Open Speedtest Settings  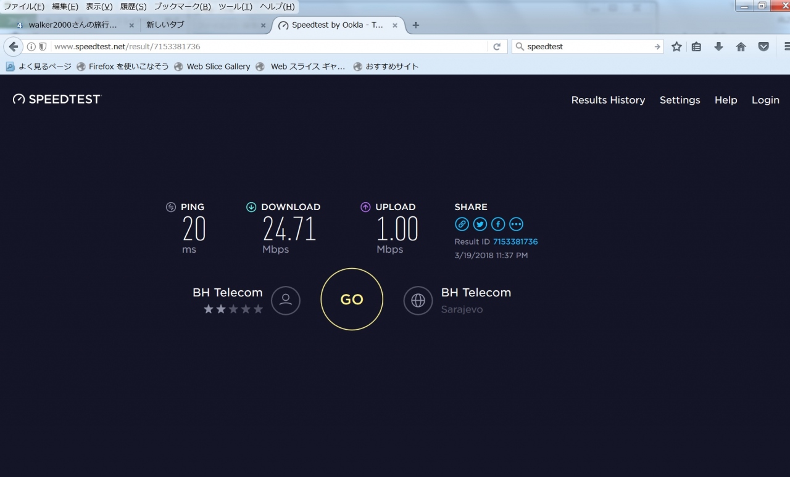point(680,100)
